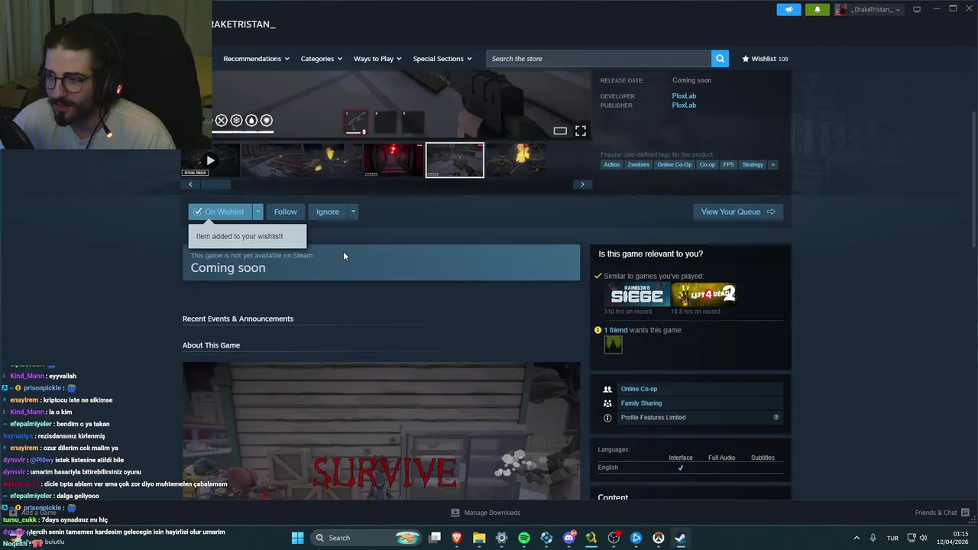Screen dimensions: 978x550
Task: Open Discord from taskbar
Action: (568, 538)
